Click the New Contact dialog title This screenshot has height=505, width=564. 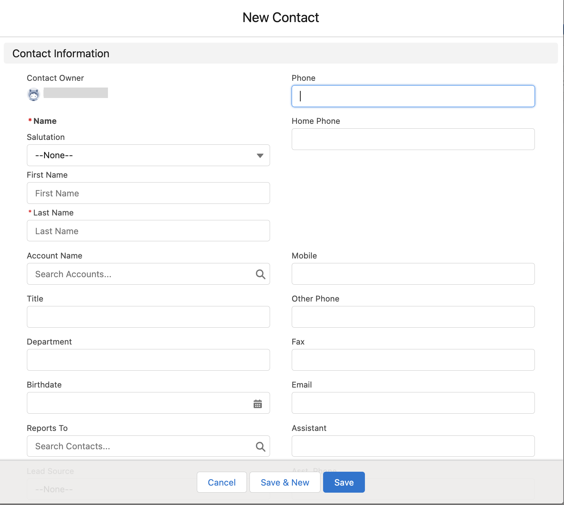[x=281, y=18]
